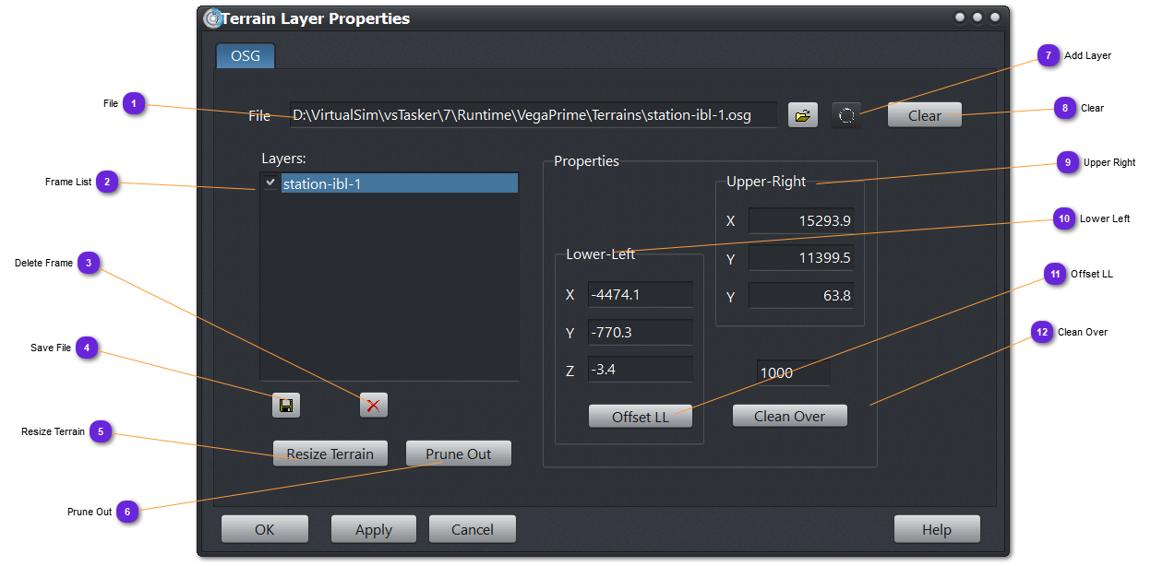Viewport: 1151px width, 566px height.
Task: Select station-ibl-1 in the Layers list
Action: coord(397,183)
